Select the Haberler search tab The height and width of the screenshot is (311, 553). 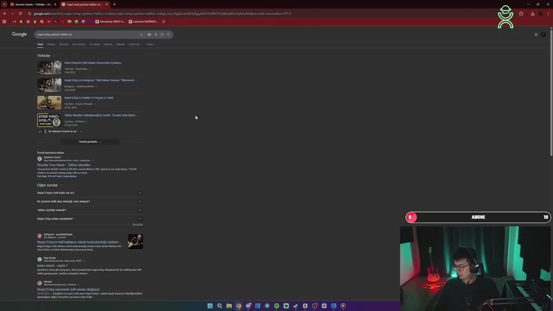(120, 44)
